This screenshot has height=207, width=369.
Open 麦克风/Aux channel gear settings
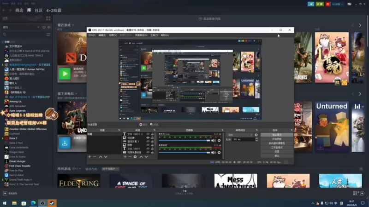click(x=219, y=141)
